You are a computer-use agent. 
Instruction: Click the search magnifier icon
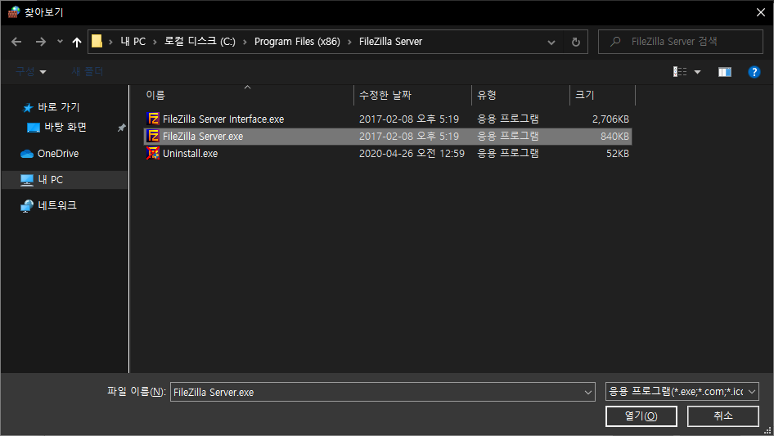(615, 42)
